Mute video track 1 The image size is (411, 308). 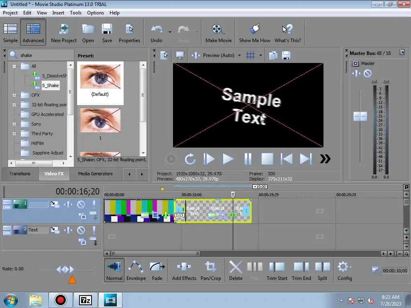point(81,204)
